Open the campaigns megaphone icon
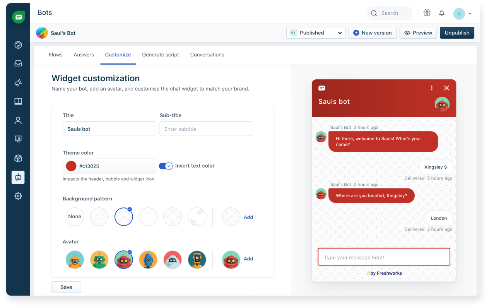489x308 pixels. 18,82
